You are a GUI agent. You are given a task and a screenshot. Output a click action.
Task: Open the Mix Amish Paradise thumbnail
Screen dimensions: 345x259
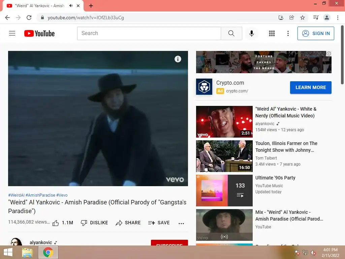224,225
